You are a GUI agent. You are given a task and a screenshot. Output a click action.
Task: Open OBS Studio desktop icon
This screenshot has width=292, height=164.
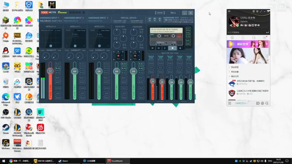(x=6, y=114)
